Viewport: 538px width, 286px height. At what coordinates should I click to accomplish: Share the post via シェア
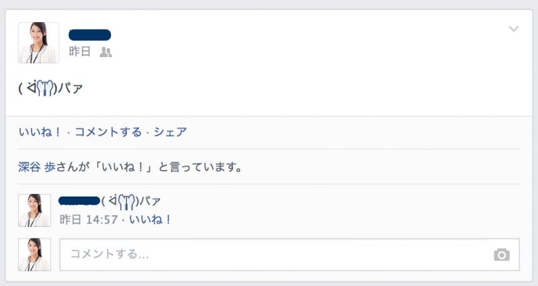[170, 132]
